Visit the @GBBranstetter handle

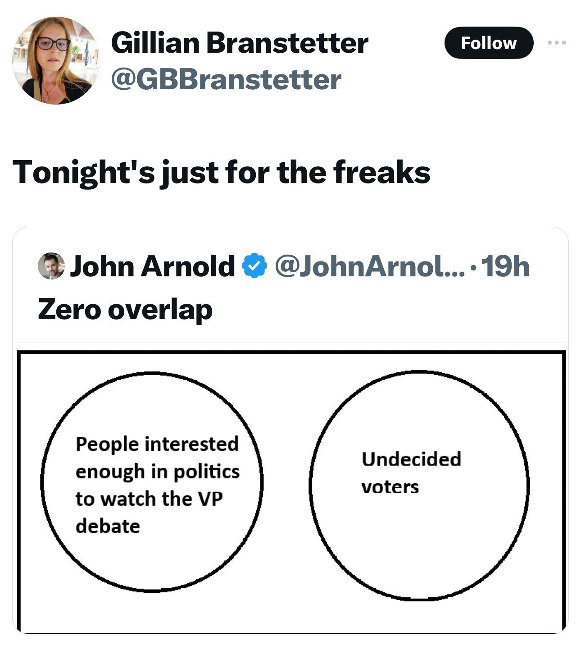point(226,80)
